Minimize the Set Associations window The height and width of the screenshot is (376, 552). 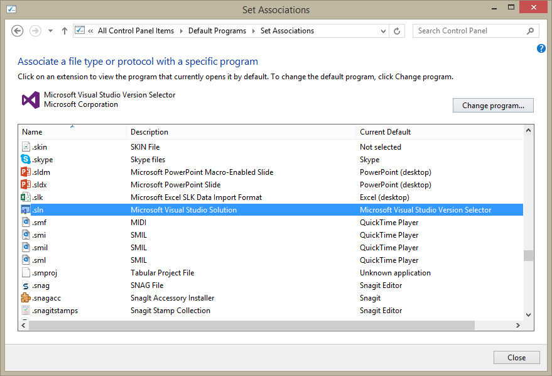click(x=494, y=8)
